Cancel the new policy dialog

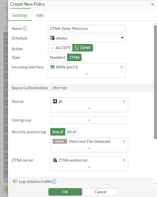(x=100, y=192)
